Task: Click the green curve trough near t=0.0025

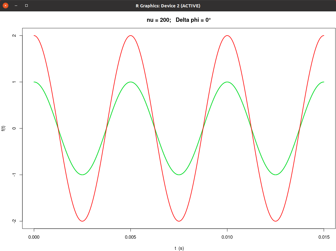Action: click(x=82, y=175)
